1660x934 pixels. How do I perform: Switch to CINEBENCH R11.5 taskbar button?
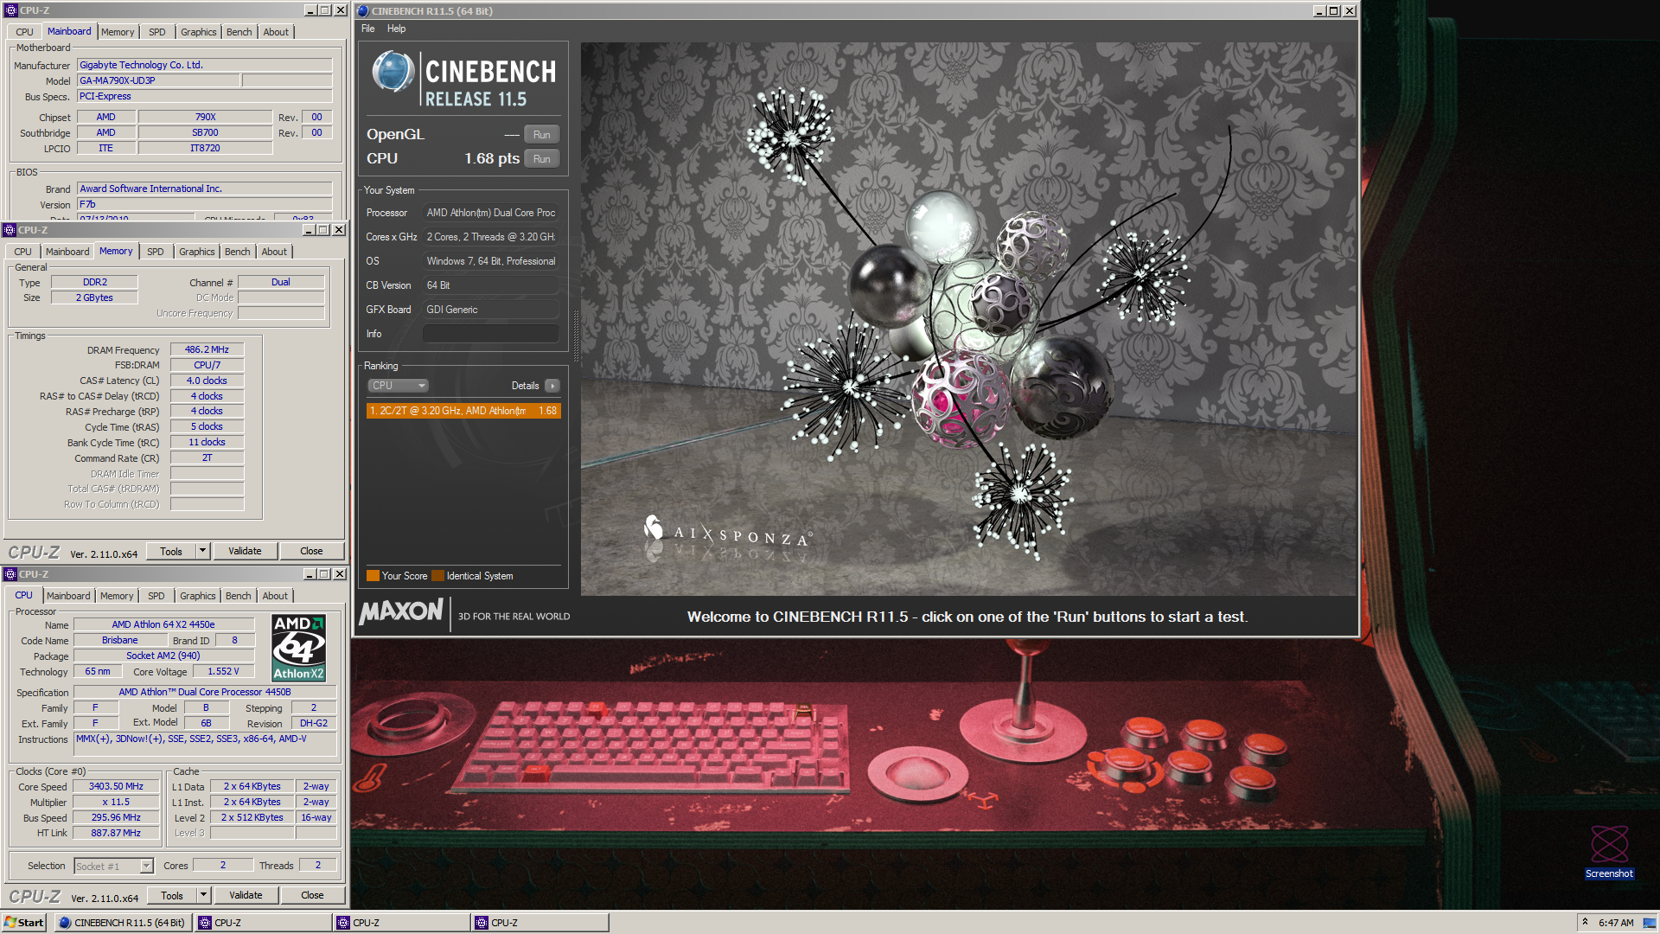click(x=123, y=923)
